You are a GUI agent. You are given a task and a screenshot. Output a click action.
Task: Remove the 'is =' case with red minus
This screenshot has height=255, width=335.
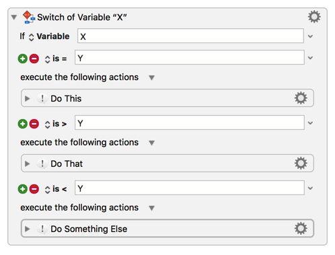(34, 59)
